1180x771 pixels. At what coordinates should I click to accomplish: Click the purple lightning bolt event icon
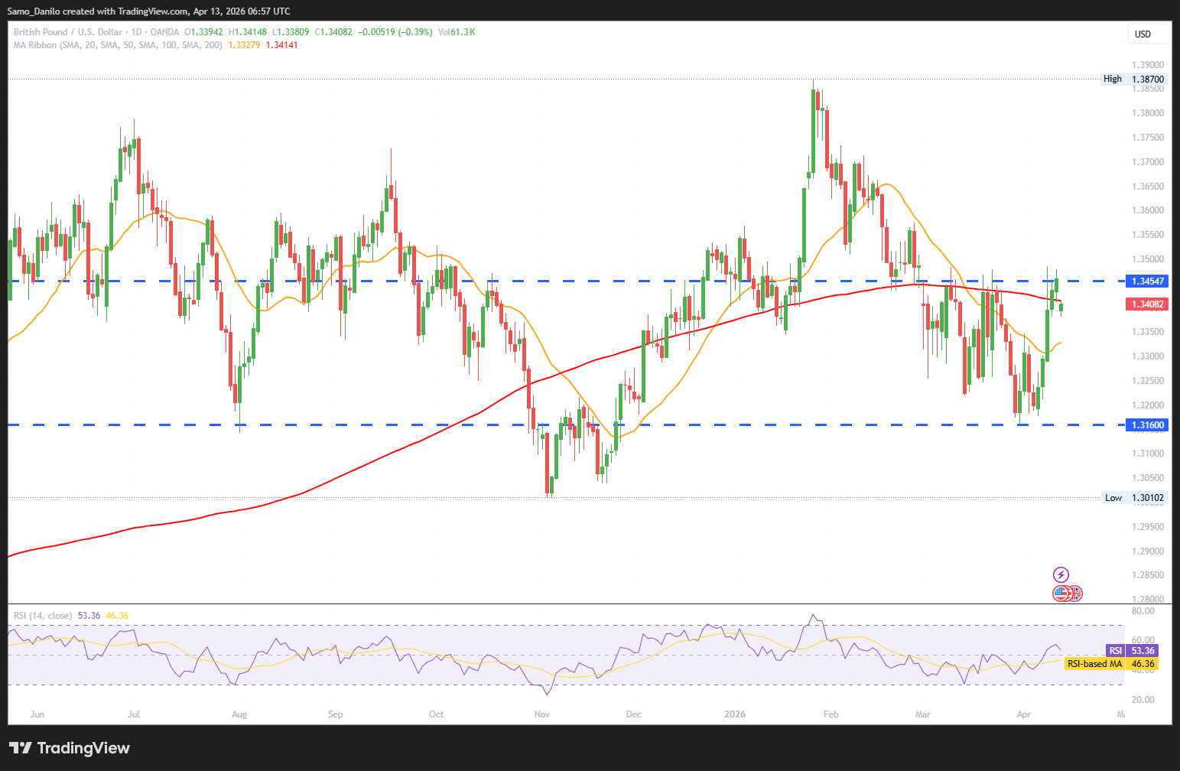(x=1061, y=574)
